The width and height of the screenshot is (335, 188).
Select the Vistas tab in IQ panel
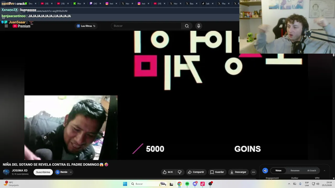pyautogui.click(x=278, y=171)
